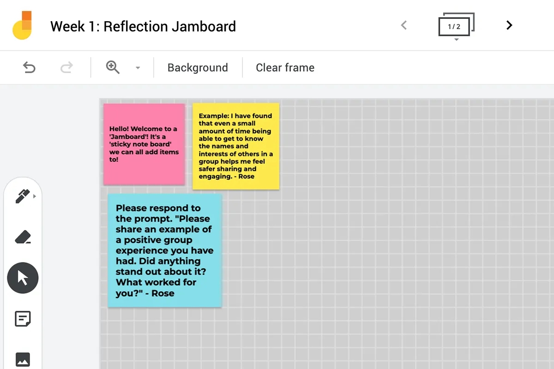Open the zoom options dropdown

coord(138,67)
